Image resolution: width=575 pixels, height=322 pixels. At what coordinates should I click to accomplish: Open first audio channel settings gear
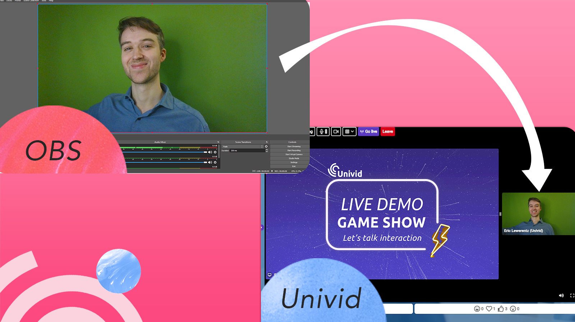[x=215, y=152]
